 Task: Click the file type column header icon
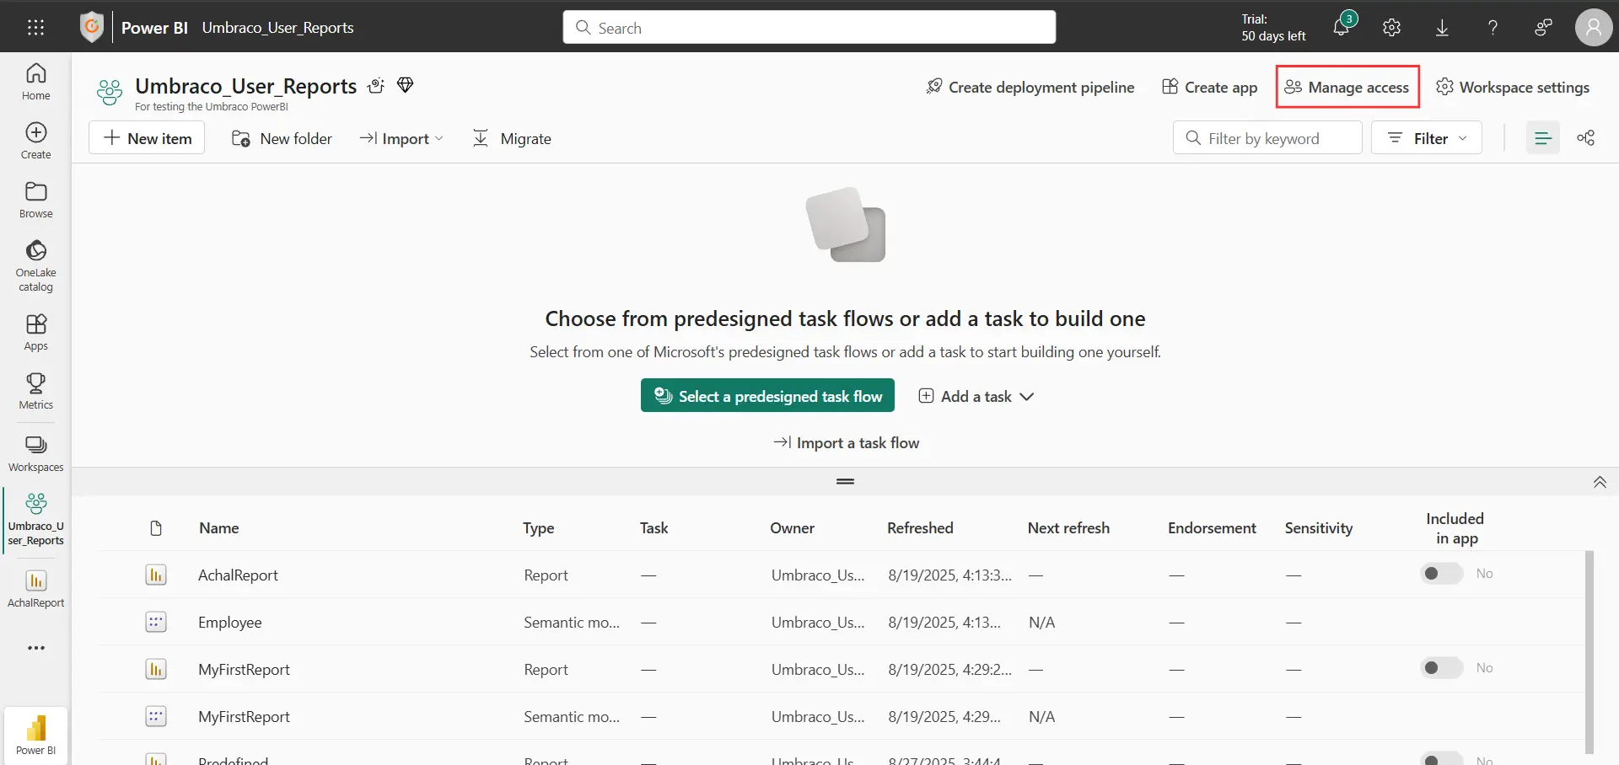click(x=156, y=528)
